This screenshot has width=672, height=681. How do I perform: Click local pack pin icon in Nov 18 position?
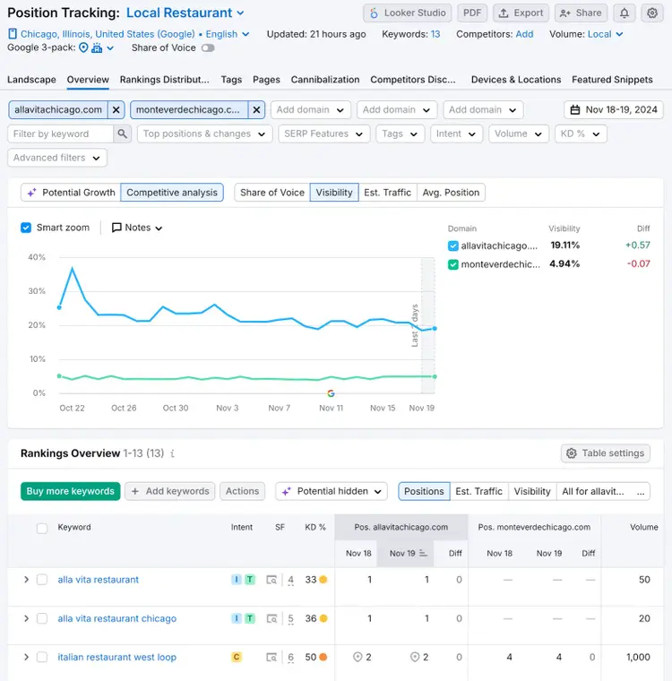coord(358,657)
